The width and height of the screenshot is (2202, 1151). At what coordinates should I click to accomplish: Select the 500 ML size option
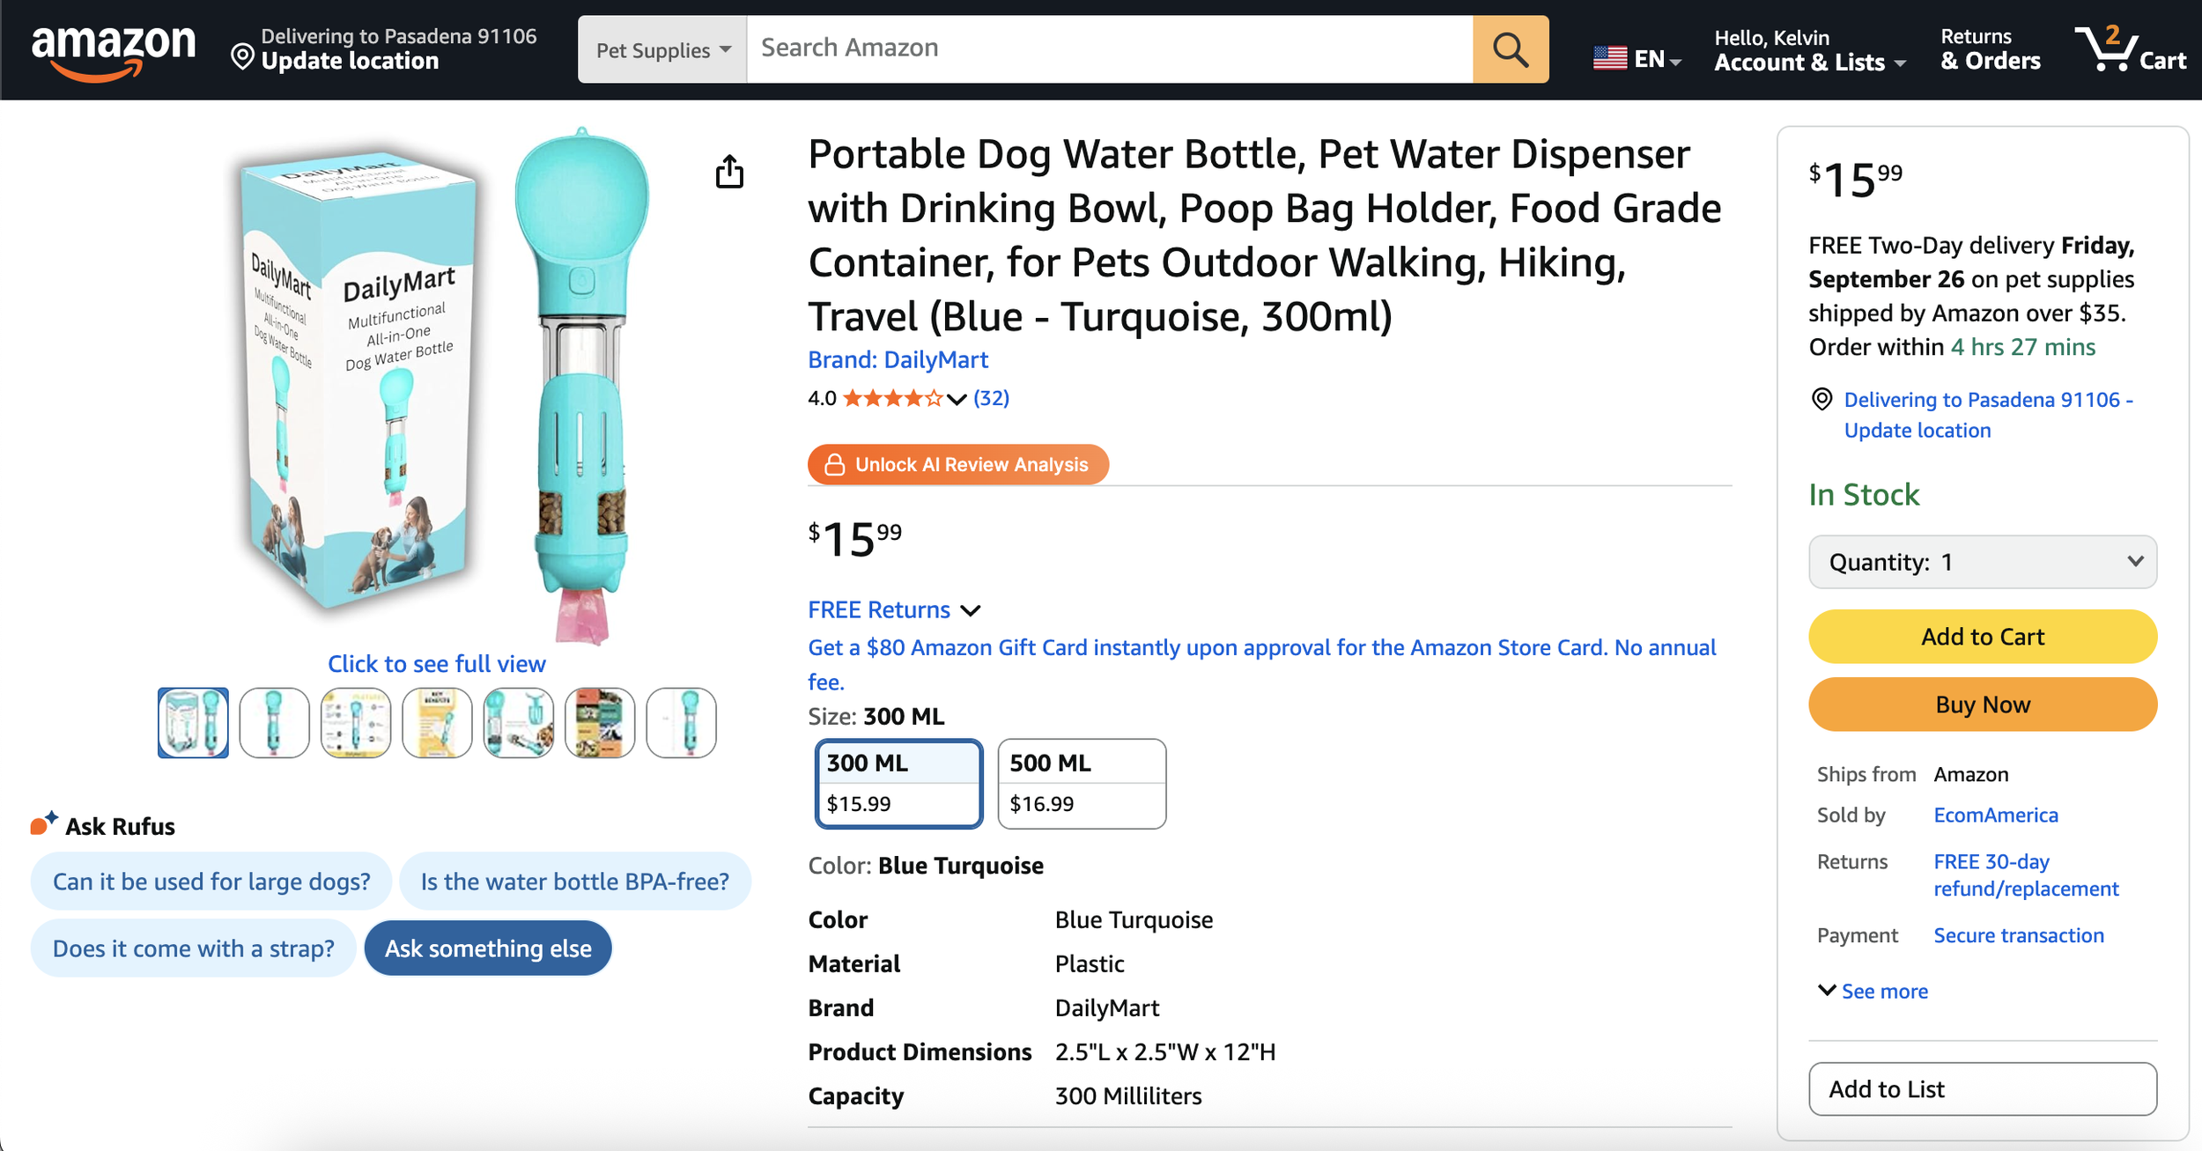coord(1081,783)
